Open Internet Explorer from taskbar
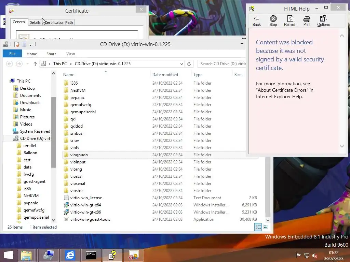This screenshot has width=350, height=262. (x=70, y=255)
